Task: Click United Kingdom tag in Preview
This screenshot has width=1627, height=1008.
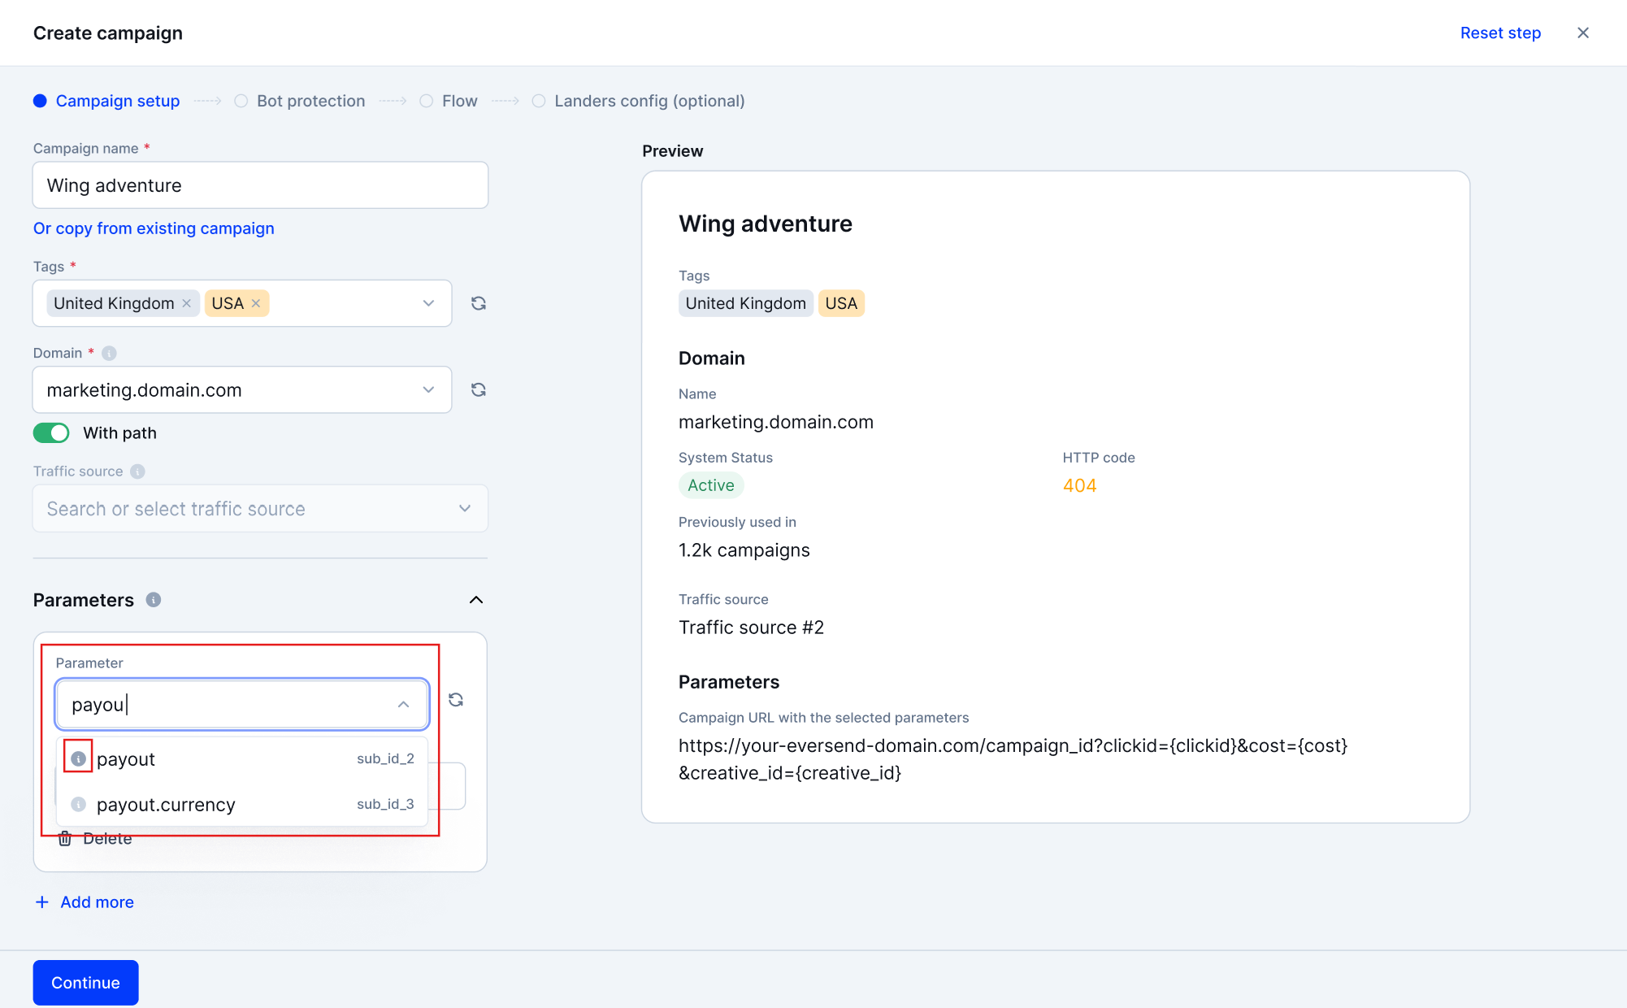Action: (745, 303)
